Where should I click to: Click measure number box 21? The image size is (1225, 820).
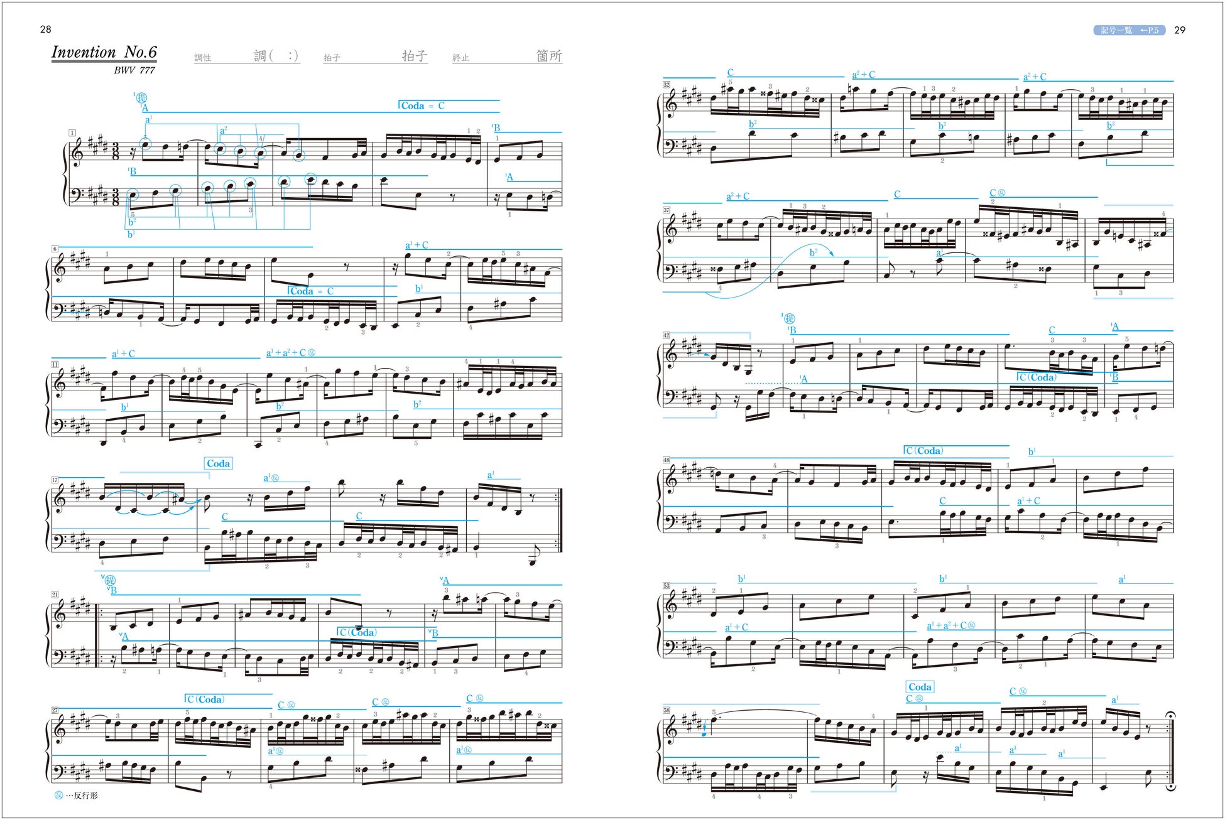(55, 594)
